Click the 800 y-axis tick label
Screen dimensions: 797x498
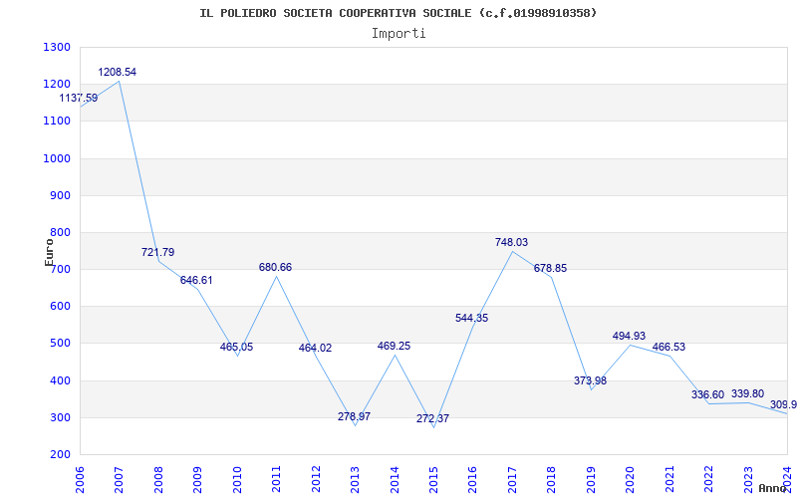click(59, 233)
